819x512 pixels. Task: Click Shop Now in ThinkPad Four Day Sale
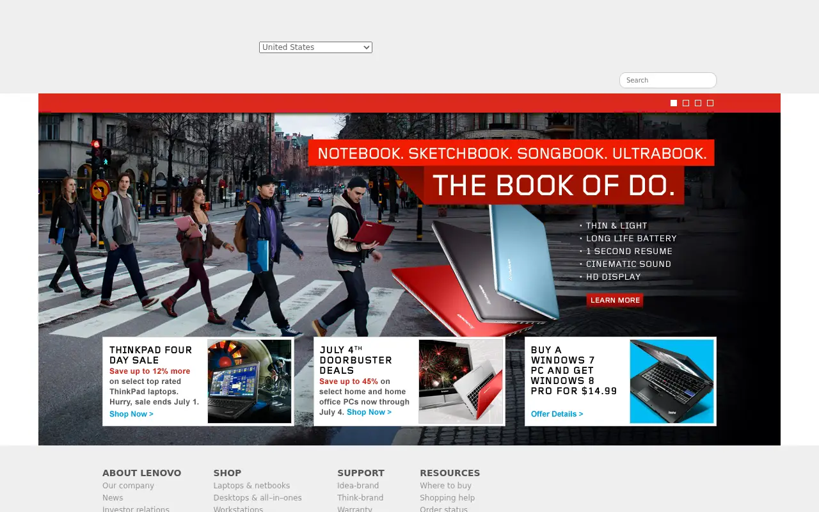point(131,414)
